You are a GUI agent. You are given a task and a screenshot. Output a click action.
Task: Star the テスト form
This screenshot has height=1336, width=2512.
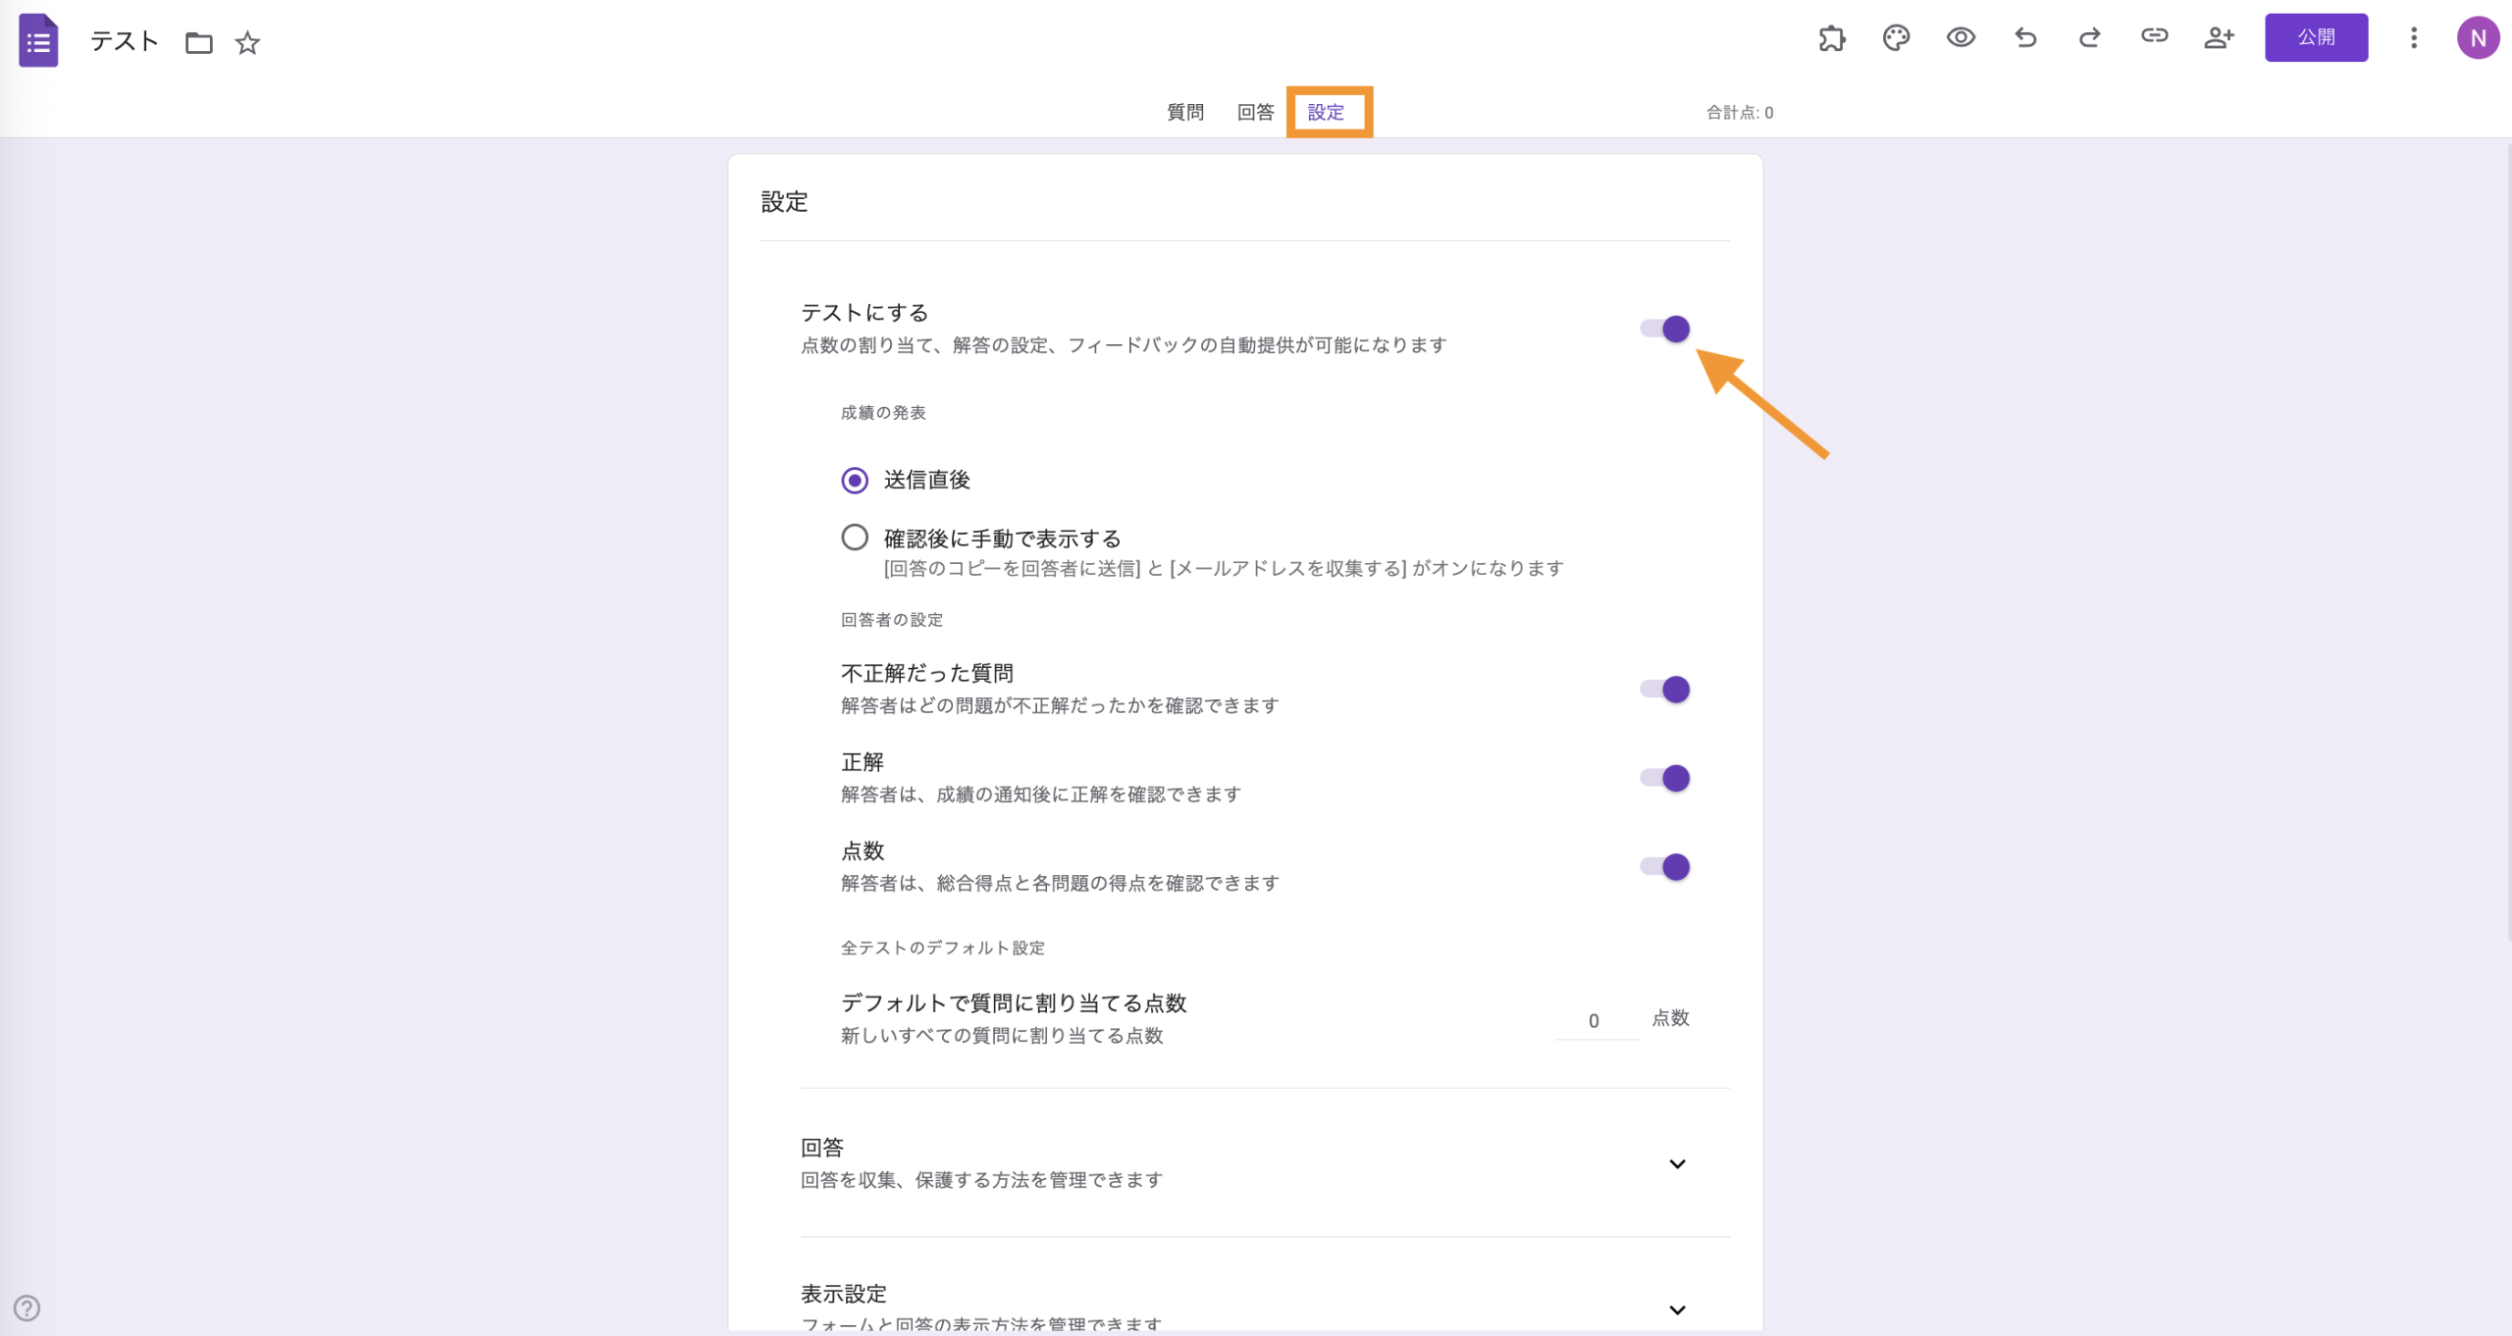pyautogui.click(x=247, y=42)
